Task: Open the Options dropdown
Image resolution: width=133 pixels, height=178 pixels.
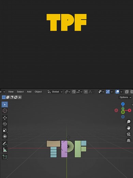Action: [x=125, y=97]
